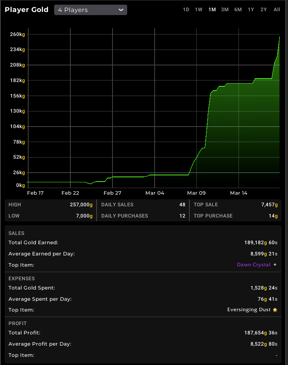Image resolution: width=288 pixels, height=365 pixels.
Task: Click the DAILY SALES value 48
Action: (182, 205)
